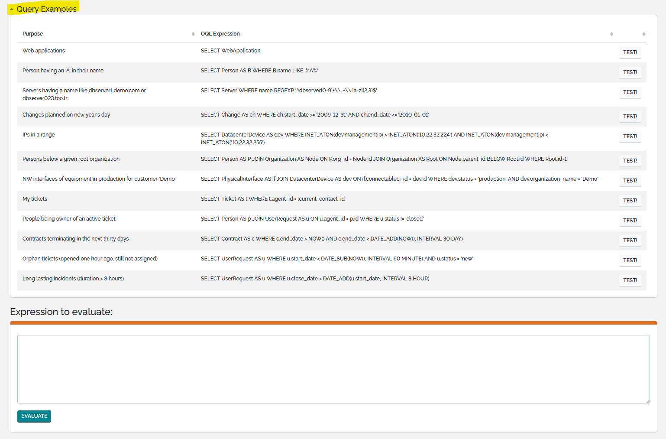This screenshot has height=439, width=666.
Task: Sort table by Purpose column
Action: click(193, 34)
